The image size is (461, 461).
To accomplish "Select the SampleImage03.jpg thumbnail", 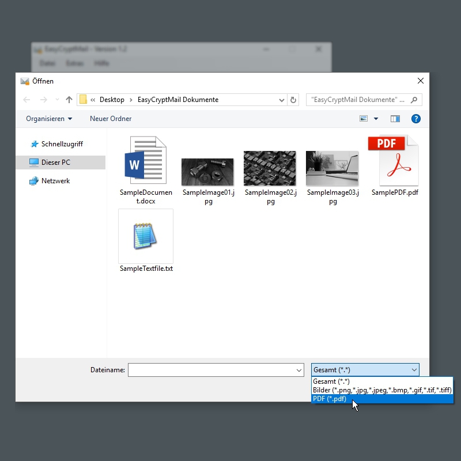I will click(332, 168).
